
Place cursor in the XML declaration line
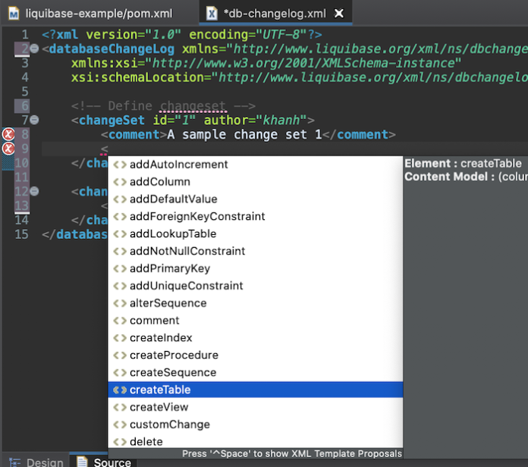pyautogui.click(x=182, y=34)
